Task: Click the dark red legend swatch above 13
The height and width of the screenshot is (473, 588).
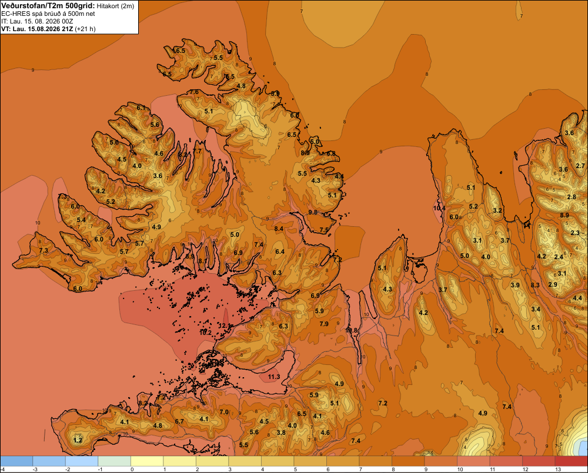Action: (x=571, y=461)
